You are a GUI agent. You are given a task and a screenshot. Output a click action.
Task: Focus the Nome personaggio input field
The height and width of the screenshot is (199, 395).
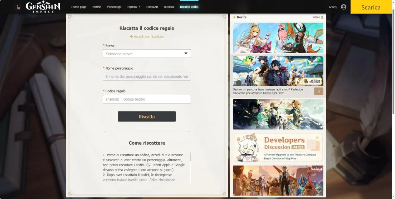pos(147,76)
